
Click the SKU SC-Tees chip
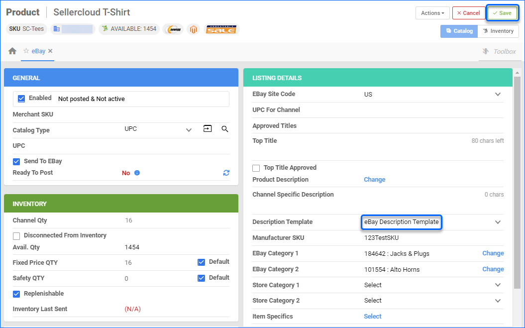coord(26,29)
